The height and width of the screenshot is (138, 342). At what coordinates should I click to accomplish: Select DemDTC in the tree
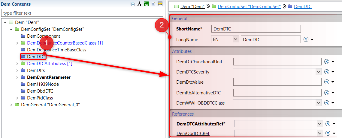36,57
